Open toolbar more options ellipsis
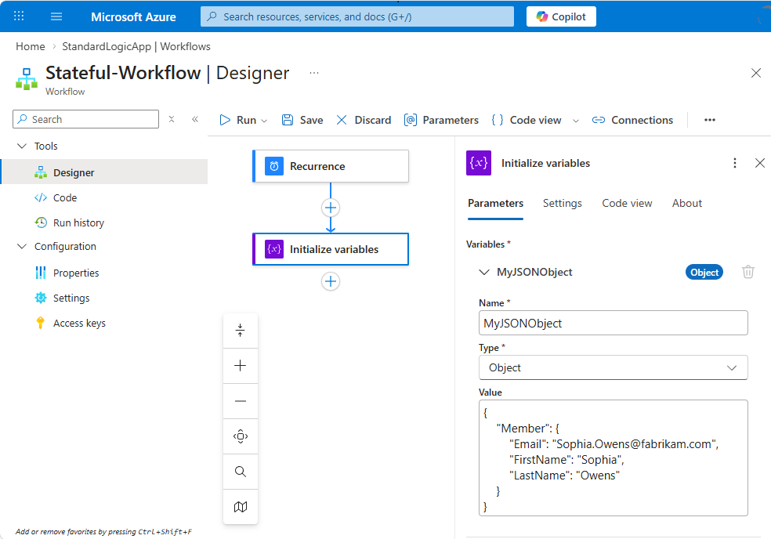Image resolution: width=771 pixels, height=539 pixels. tap(710, 120)
